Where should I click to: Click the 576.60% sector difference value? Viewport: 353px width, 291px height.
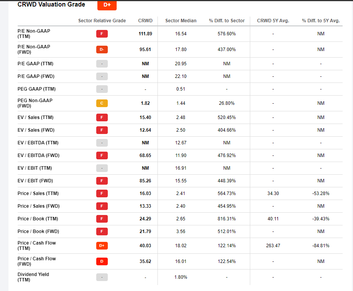click(x=227, y=34)
